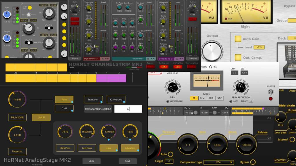Switch to MID mode on the HR-2A
296x166 pixels.
[211, 98]
